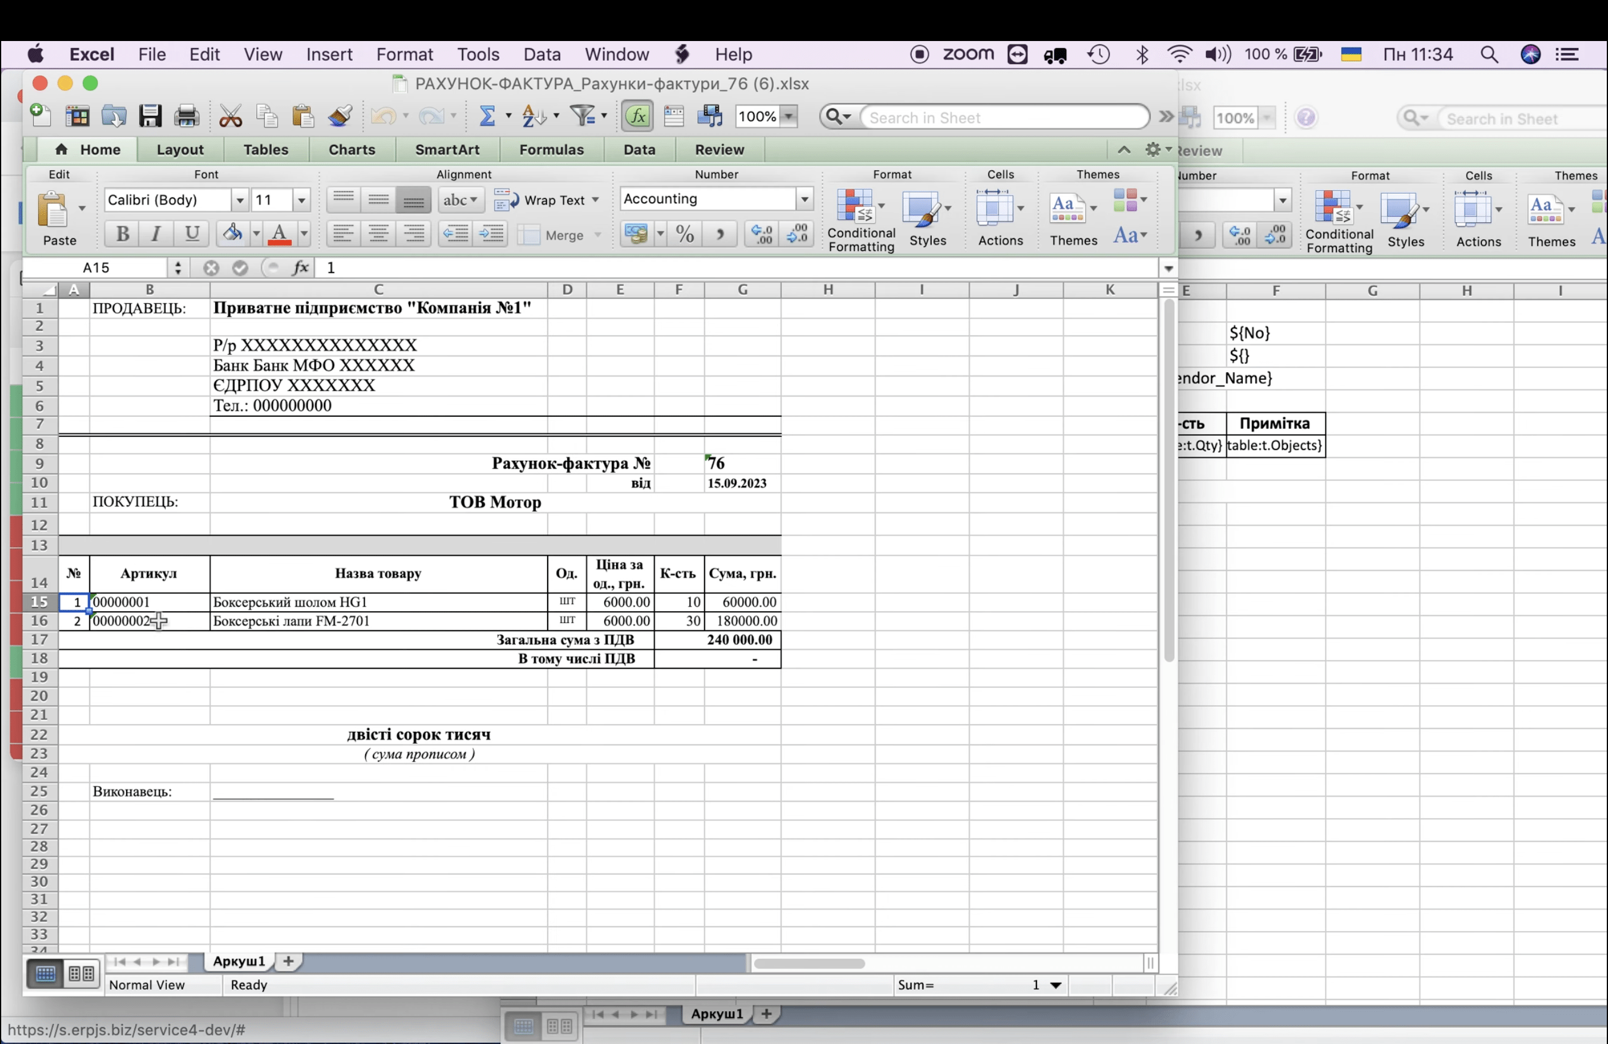Open the Insert menu in menu bar

point(329,55)
